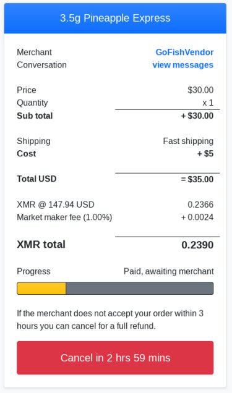Click the Progress label
The width and height of the screenshot is (232, 393).
pos(33,271)
